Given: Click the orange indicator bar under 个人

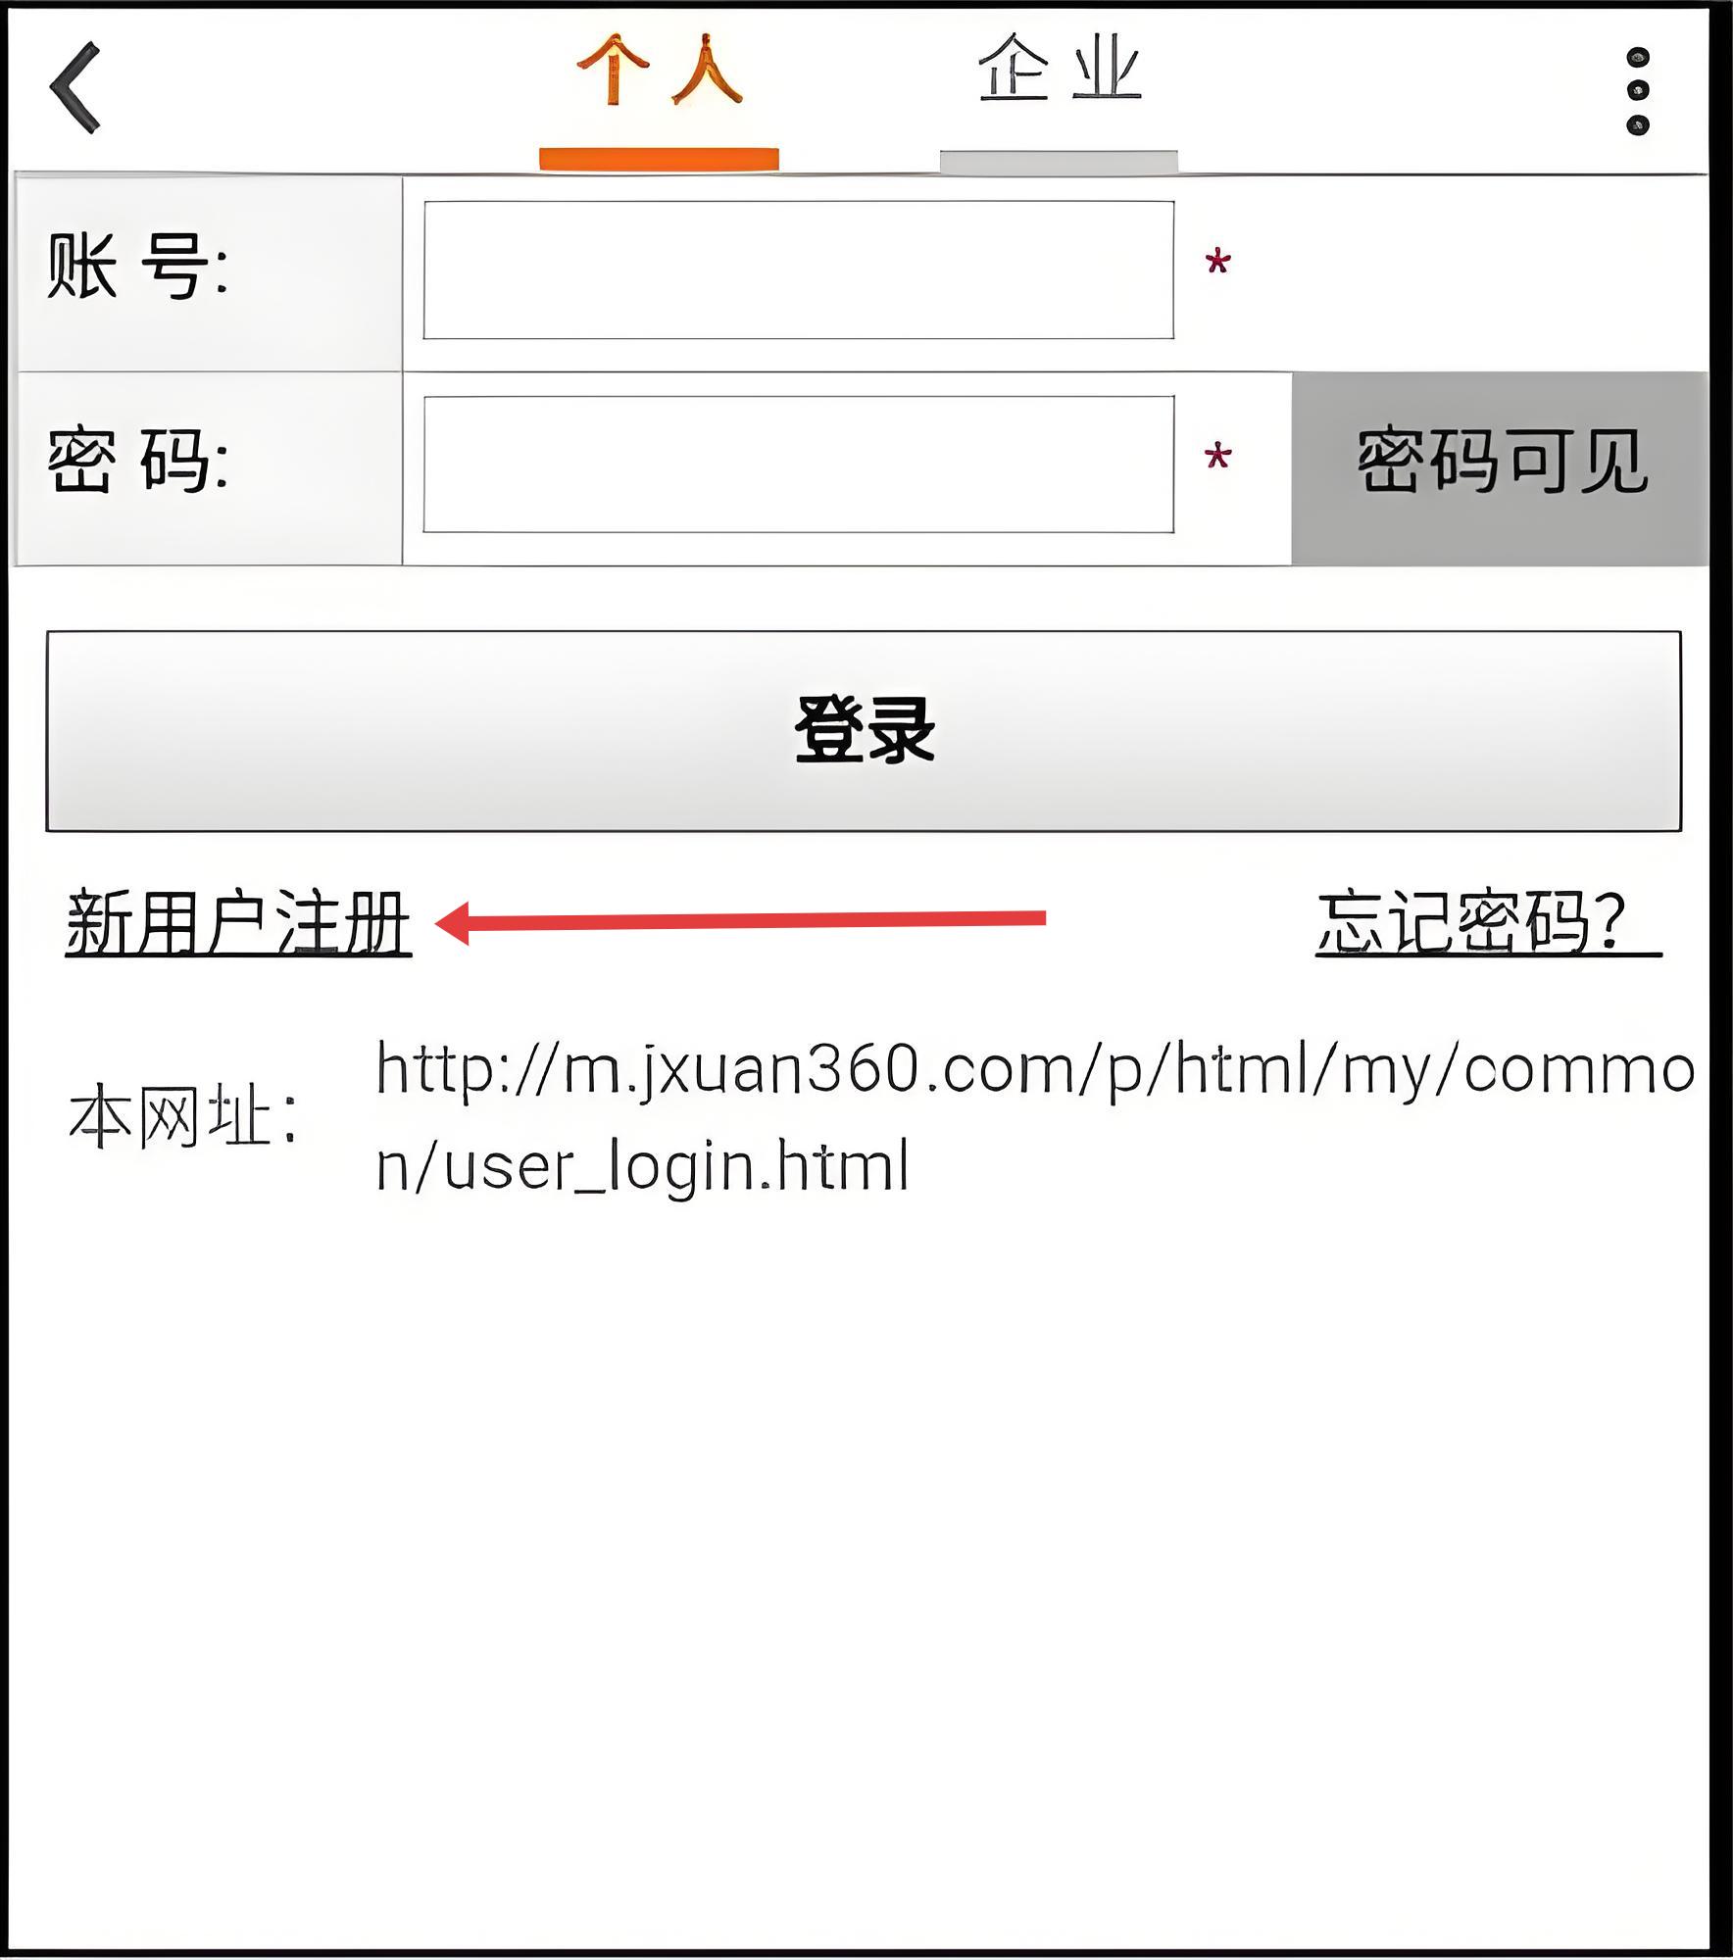Looking at the screenshot, I should 659,159.
